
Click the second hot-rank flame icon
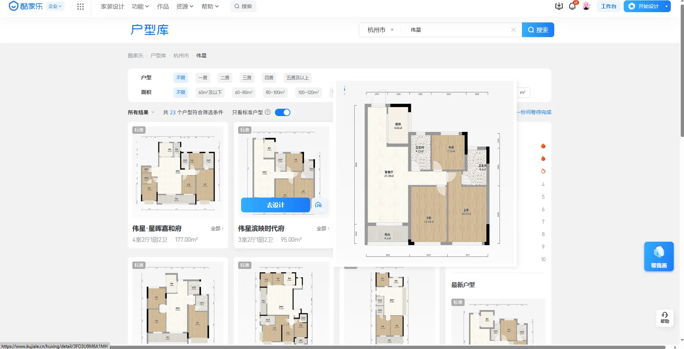(543, 159)
